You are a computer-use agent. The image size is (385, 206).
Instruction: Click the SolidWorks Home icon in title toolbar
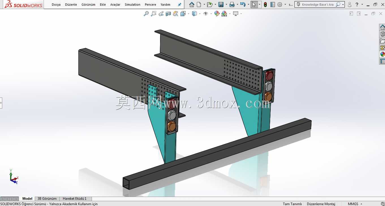click(x=192, y=5)
